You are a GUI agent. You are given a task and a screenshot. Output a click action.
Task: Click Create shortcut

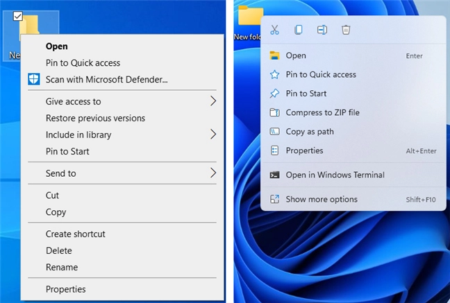pos(122,234)
